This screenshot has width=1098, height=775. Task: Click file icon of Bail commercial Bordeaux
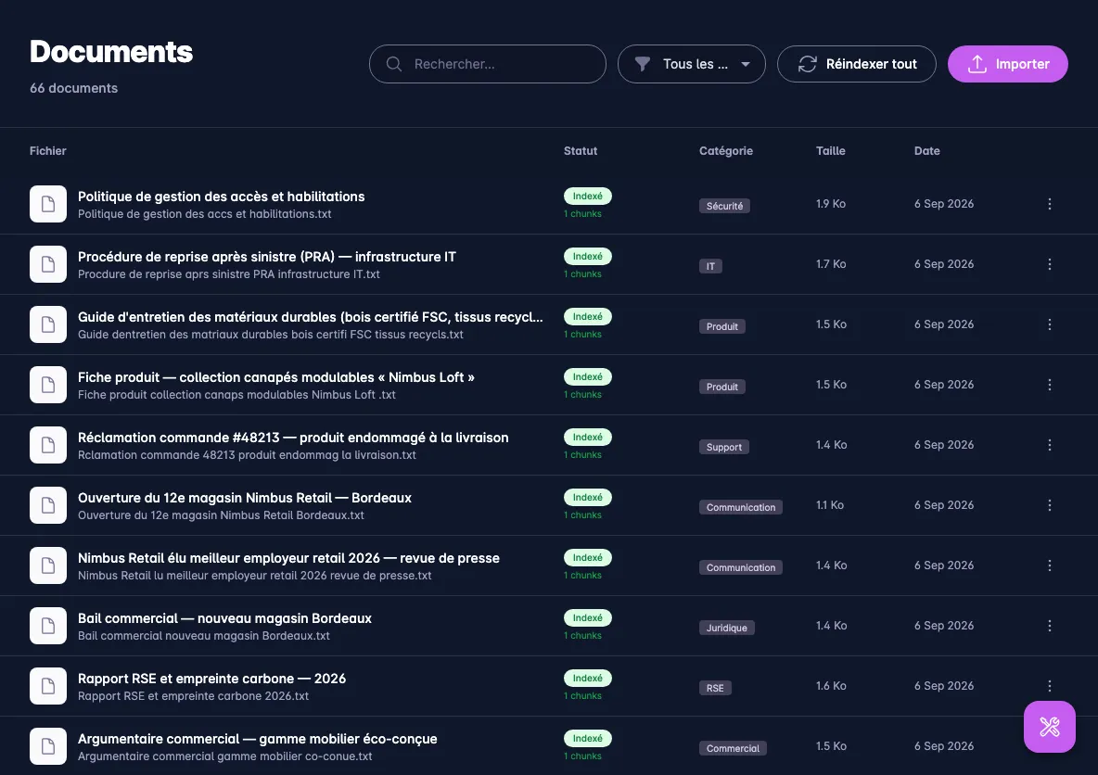pyautogui.click(x=48, y=625)
